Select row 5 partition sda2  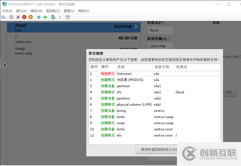click(155, 98)
